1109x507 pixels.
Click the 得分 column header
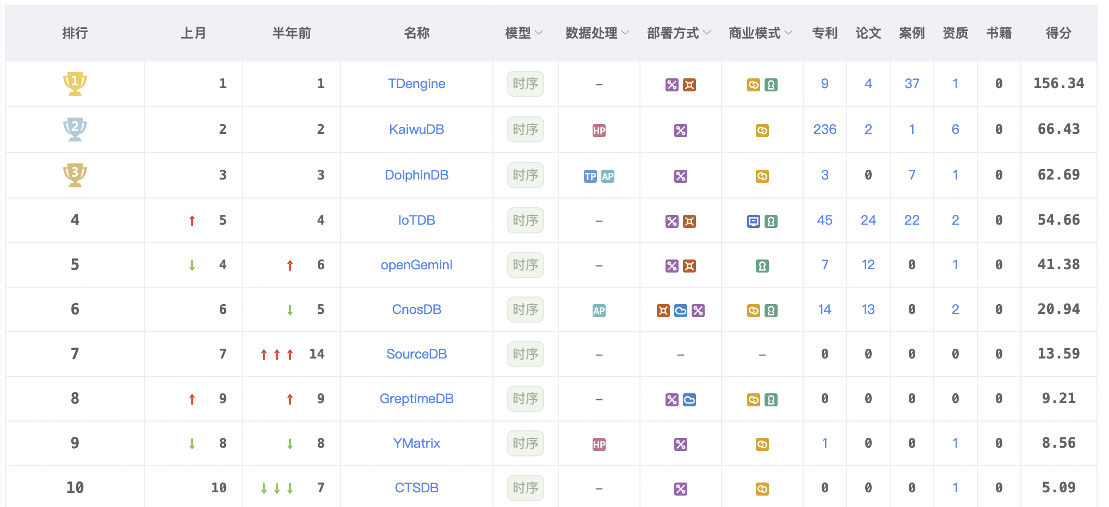point(1059,33)
